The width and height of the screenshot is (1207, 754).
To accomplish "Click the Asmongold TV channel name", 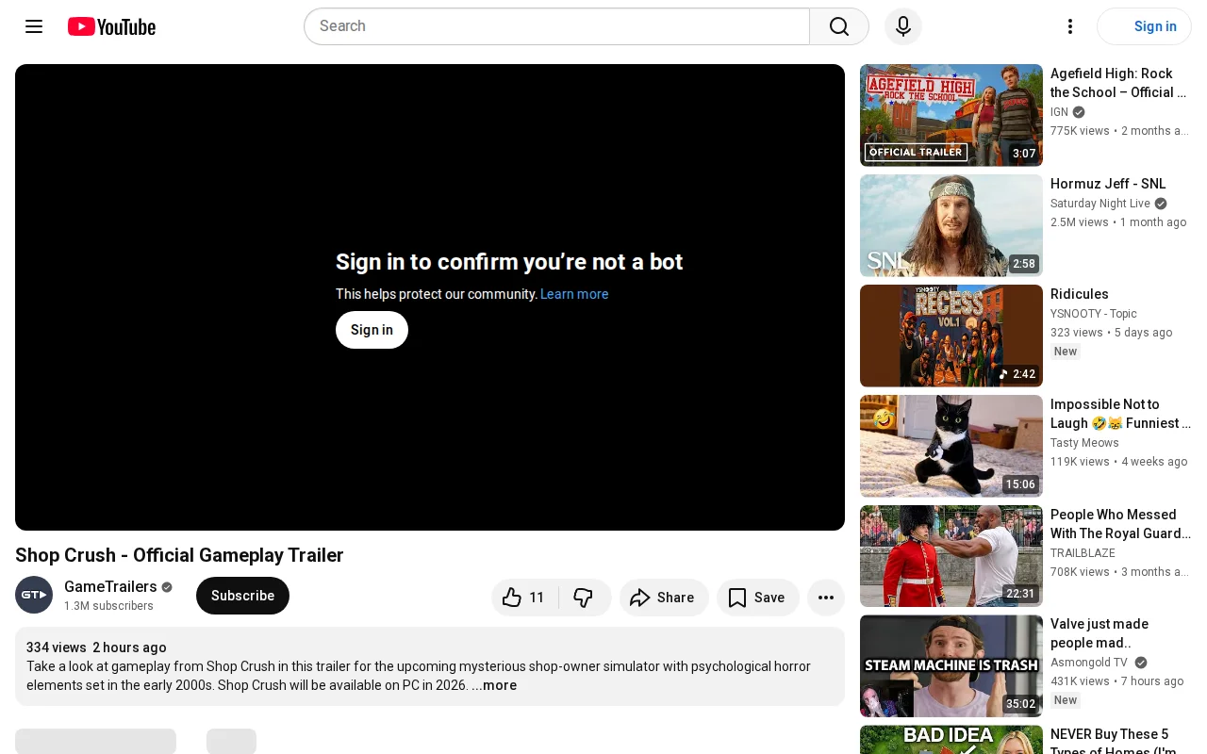I will pyautogui.click(x=1089, y=663).
